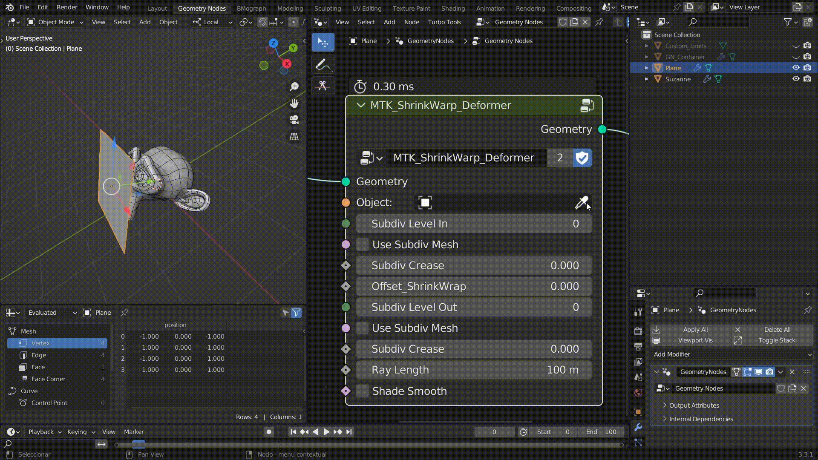Select Edge domain in spreadsheet
This screenshot has width=818, height=460.
[x=57, y=355]
